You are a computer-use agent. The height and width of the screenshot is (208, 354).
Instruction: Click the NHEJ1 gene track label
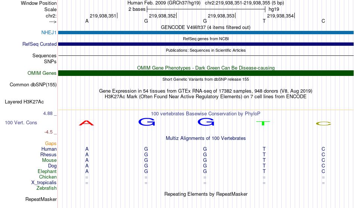pos(49,32)
